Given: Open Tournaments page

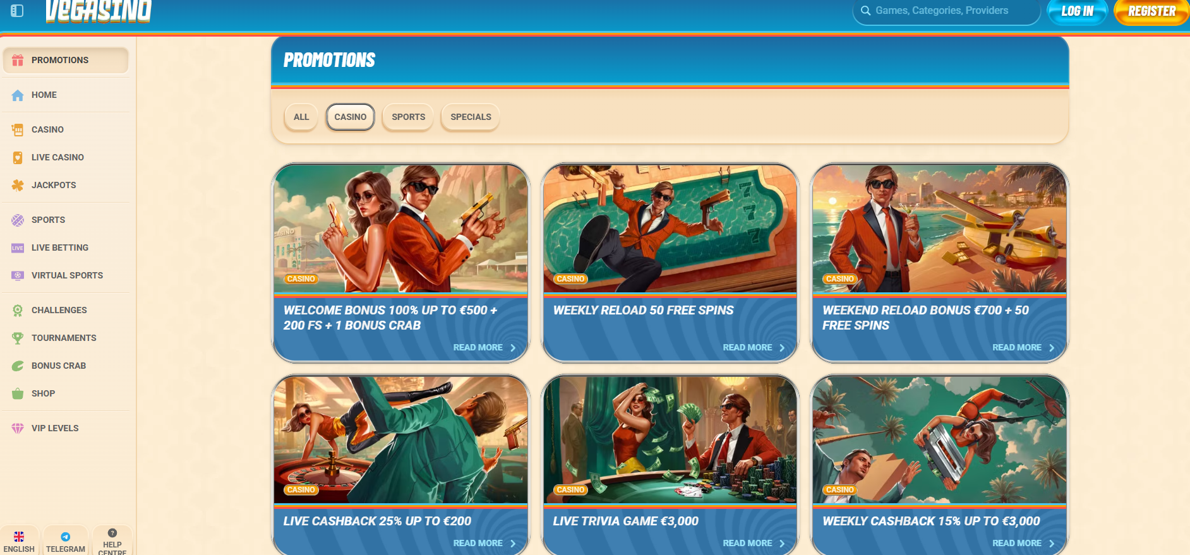Looking at the screenshot, I should [66, 338].
